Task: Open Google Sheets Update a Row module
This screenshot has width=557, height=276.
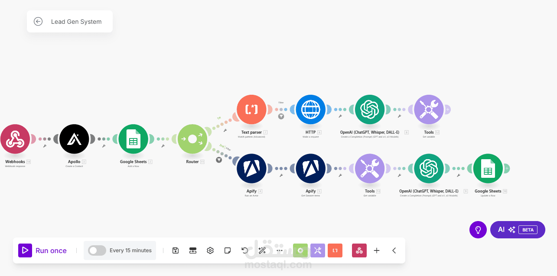Action: (488, 168)
